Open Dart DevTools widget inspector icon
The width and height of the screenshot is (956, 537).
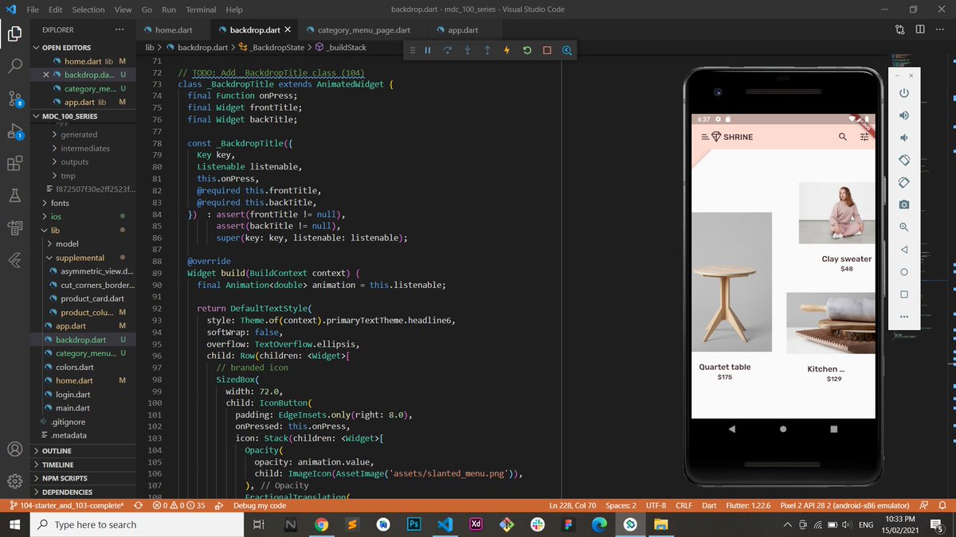[567, 50]
